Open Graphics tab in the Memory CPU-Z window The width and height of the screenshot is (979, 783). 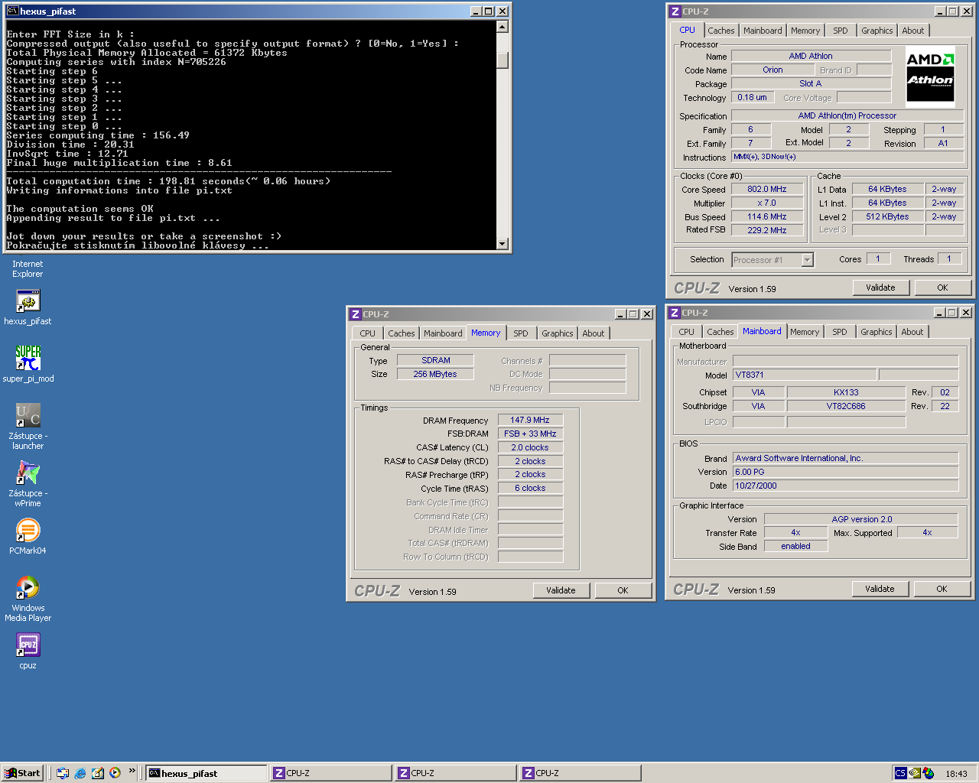tap(557, 333)
